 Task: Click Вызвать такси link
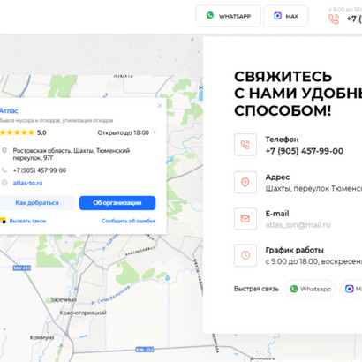[x=27, y=221]
